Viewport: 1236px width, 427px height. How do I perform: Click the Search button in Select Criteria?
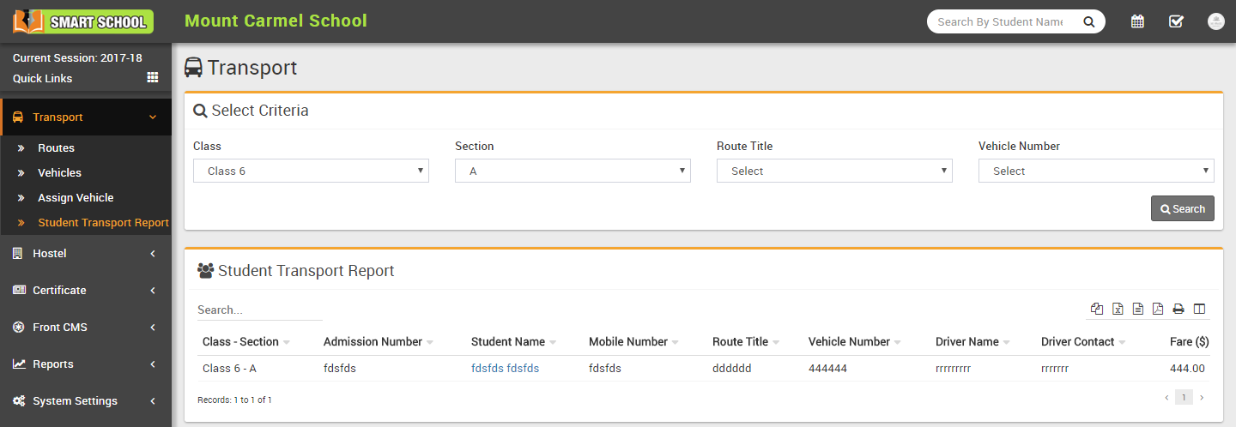coord(1182,208)
